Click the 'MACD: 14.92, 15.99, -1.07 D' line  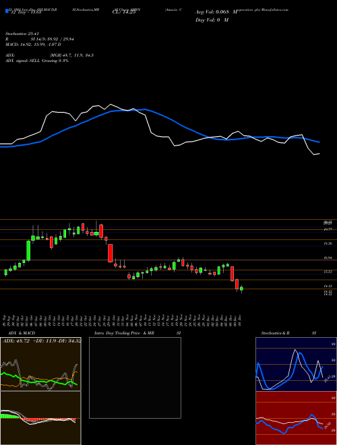[33, 44]
